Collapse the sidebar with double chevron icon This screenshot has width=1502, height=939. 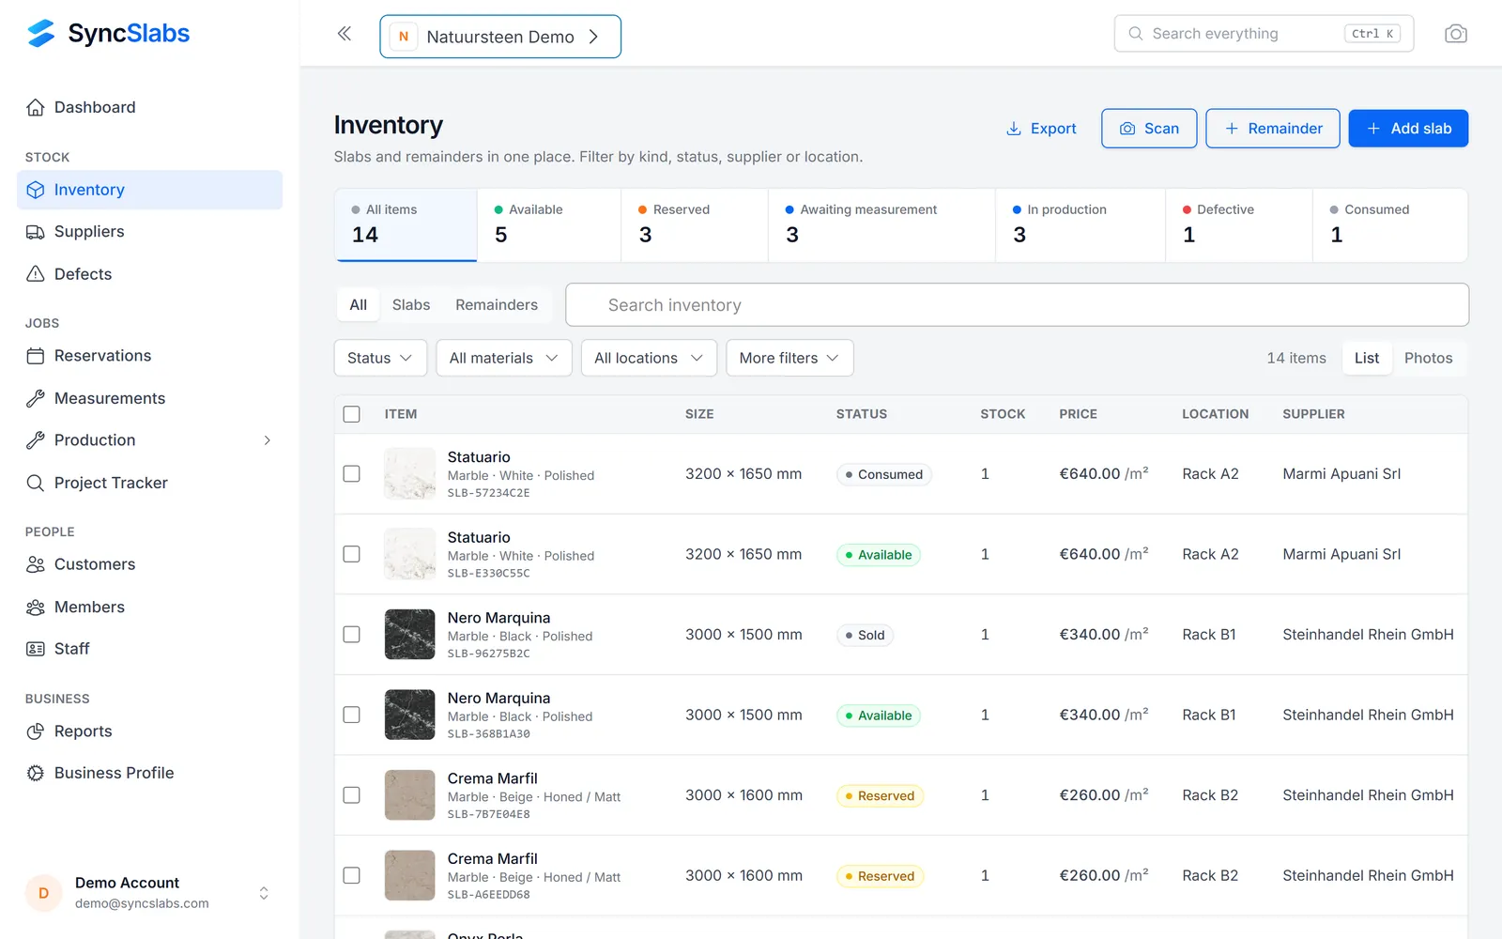tap(345, 34)
